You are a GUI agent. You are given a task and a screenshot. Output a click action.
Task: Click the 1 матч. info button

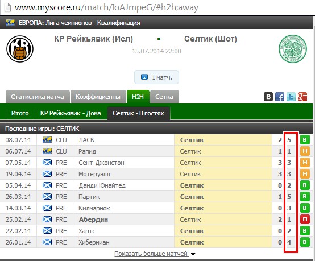click(x=156, y=77)
